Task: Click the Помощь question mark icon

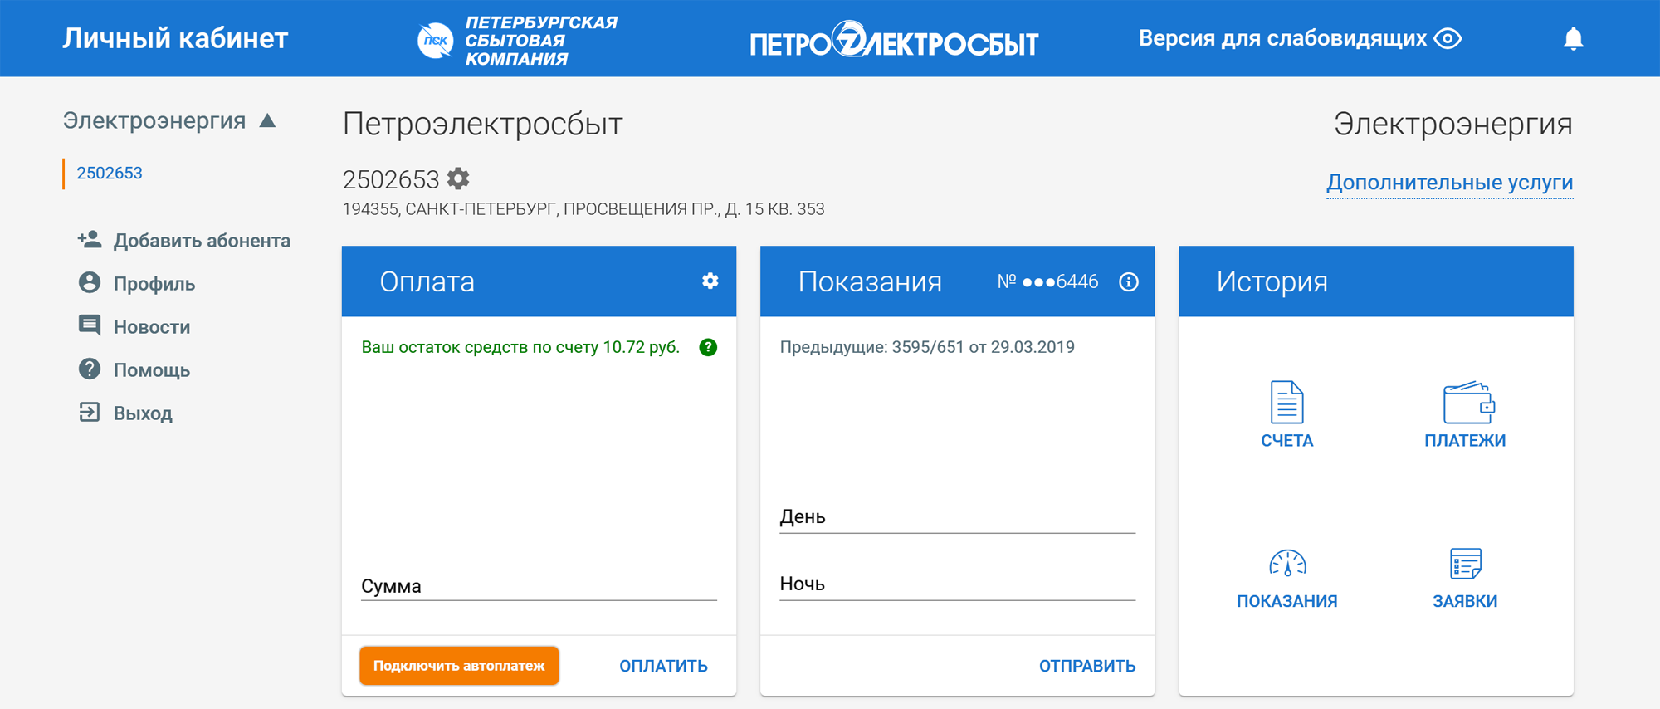Action: point(90,369)
